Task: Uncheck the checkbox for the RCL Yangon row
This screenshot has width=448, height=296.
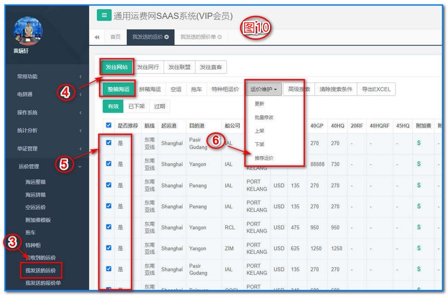Action: click(x=108, y=227)
